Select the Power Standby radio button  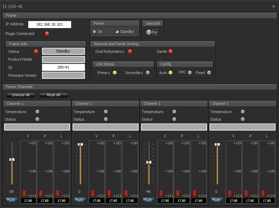click(x=117, y=32)
